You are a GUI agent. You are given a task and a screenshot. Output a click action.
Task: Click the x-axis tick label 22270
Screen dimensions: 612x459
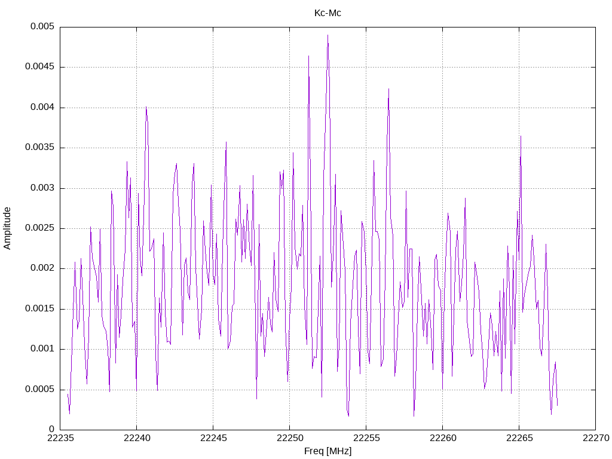tap(596, 438)
